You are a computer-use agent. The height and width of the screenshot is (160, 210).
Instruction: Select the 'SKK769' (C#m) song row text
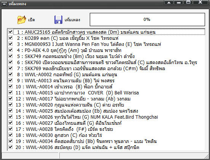pyautogui.click(x=91, y=69)
